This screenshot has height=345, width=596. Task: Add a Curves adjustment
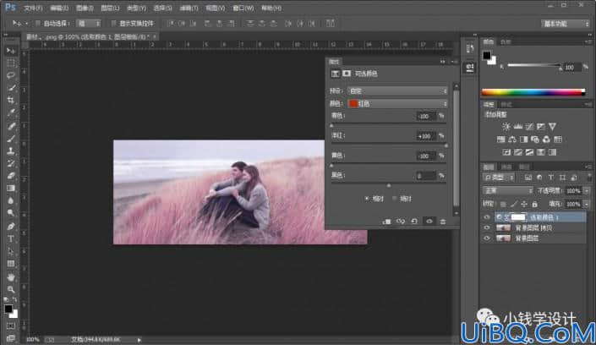(x=529, y=127)
